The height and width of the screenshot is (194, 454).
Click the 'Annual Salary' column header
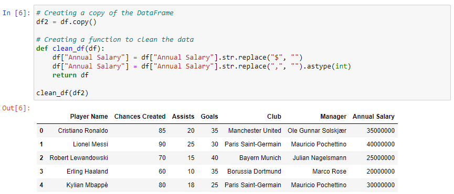click(x=374, y=117)
